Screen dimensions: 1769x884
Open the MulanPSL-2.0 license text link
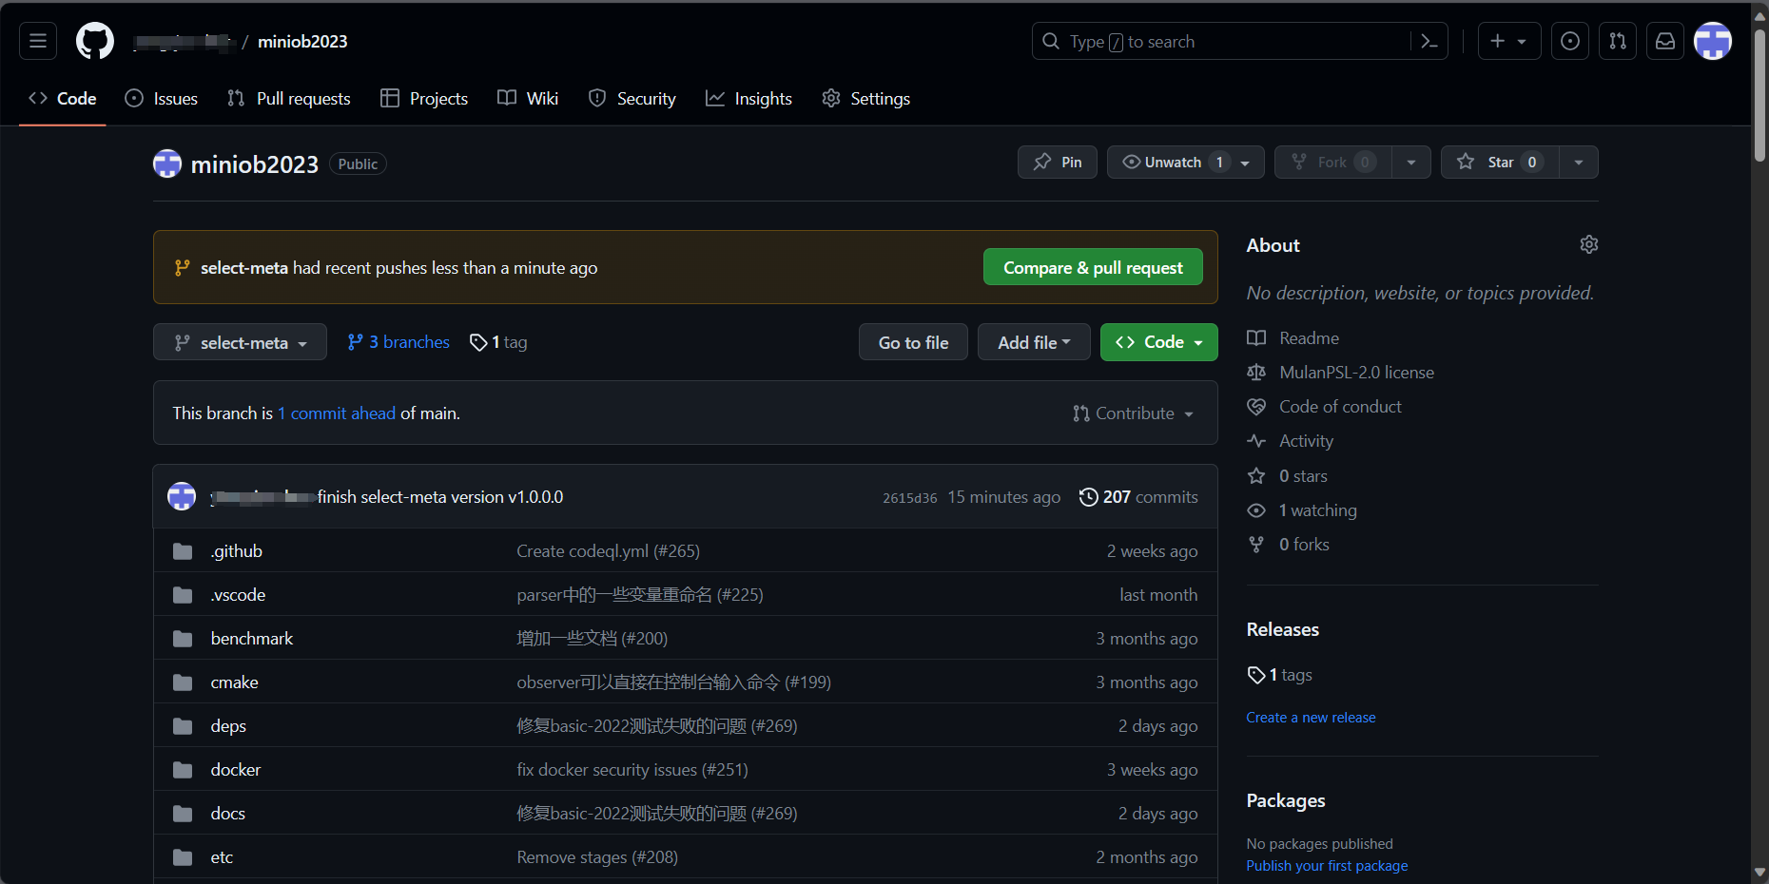[1356, 373]
